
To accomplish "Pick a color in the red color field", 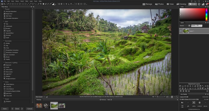I will (192, 14).
